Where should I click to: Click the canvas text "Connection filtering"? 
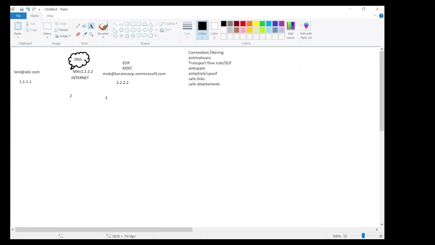[x=206, y=52]
